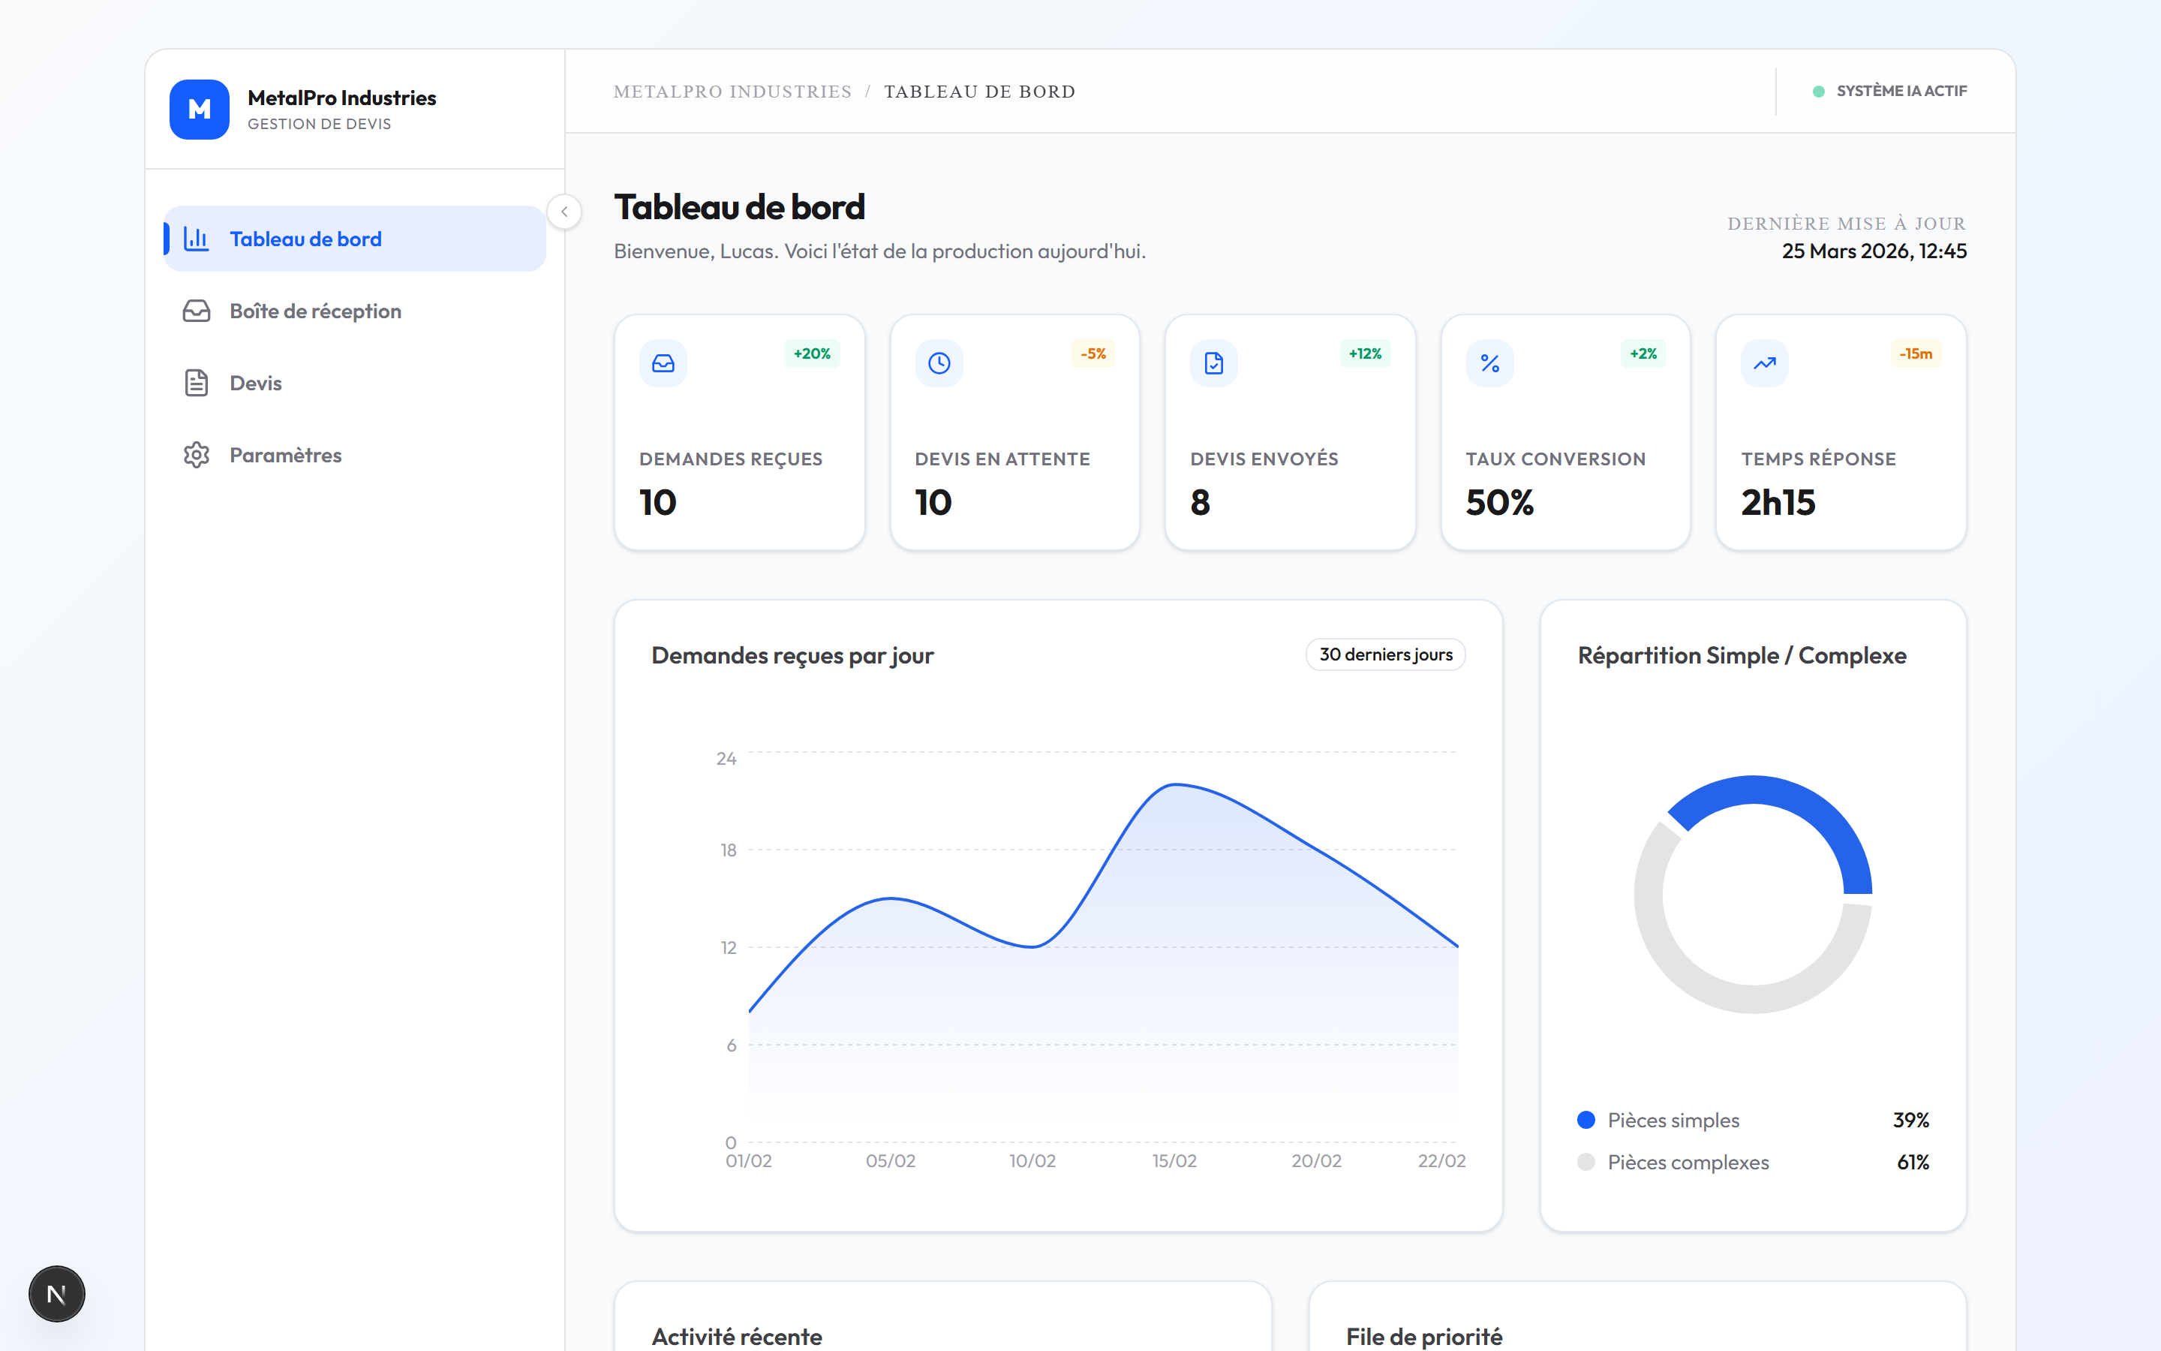The height and width of the screenshot is (1351, 2161).
Task: Click the +12% badge on Devis envoyés
Action: click(1364, 354)
